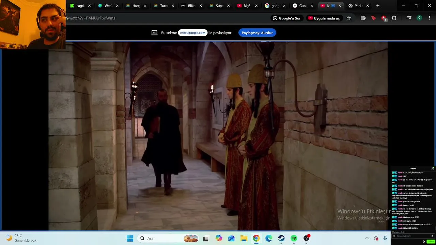This screenshot has height=245, width=436.
Task: Bookmark this page with the star icon
Action: [349, 18]
